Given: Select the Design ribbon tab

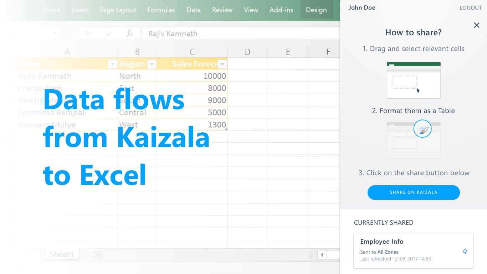Looking at the screenshot, I should pos(317,10).
